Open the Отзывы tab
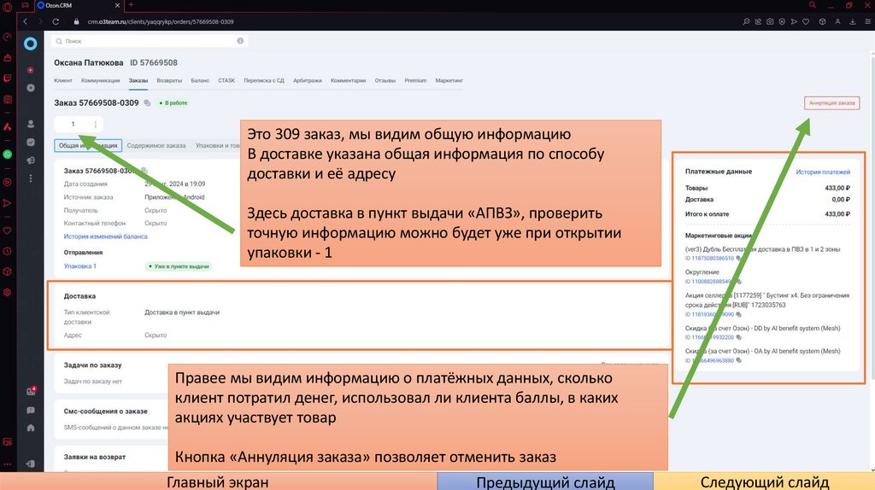This screenshot has width=875, height=490. tap(385, 80)
